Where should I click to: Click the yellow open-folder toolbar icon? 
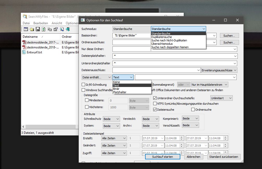[x=32, y=29]
